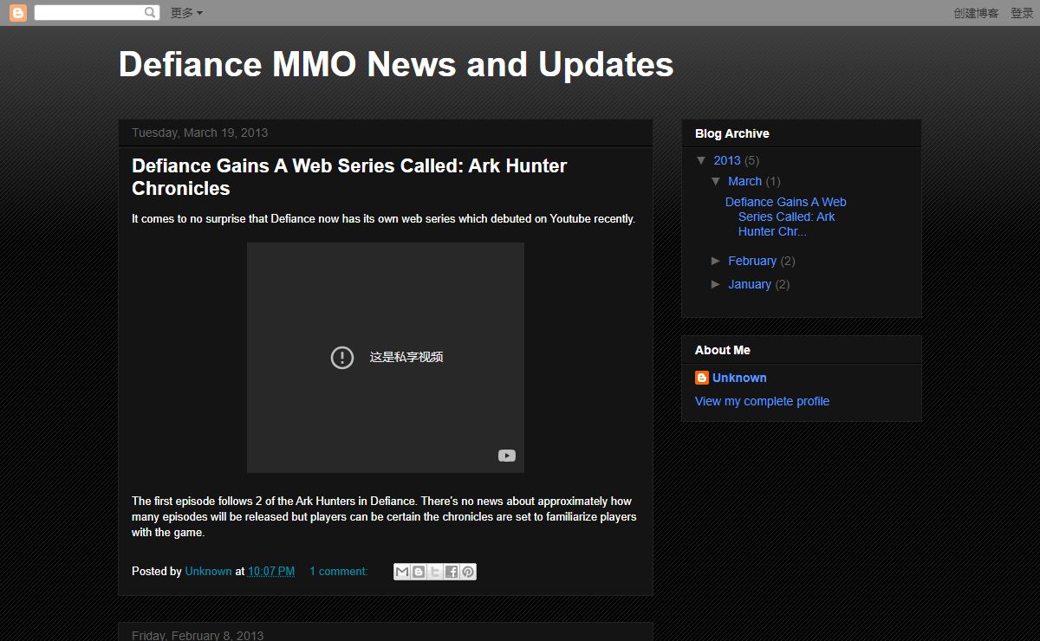Click the 登录 link

click(1022, 13)
